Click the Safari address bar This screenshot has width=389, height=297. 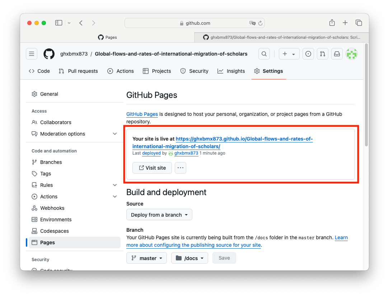click(194, 23)
